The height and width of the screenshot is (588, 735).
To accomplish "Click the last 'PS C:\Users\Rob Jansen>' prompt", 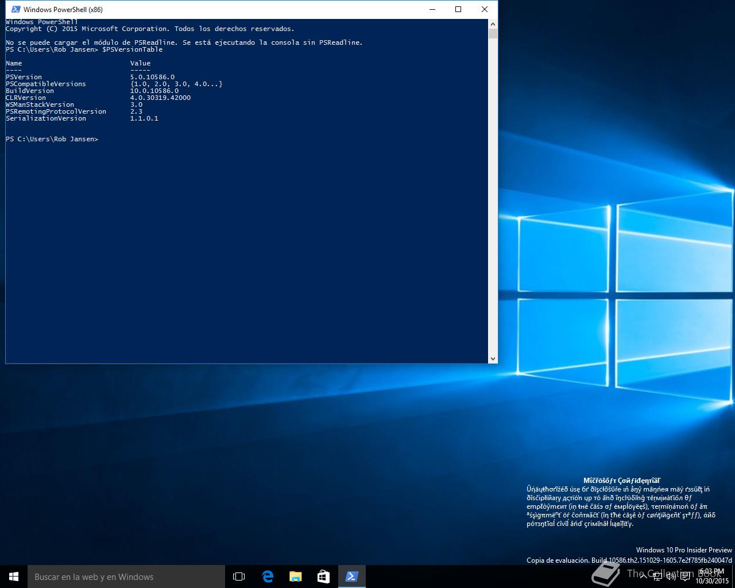I will point(52,139).
